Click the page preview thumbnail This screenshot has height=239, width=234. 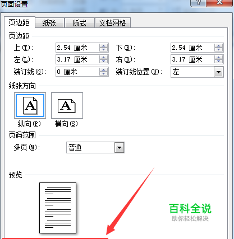click(x=58, y=208)
